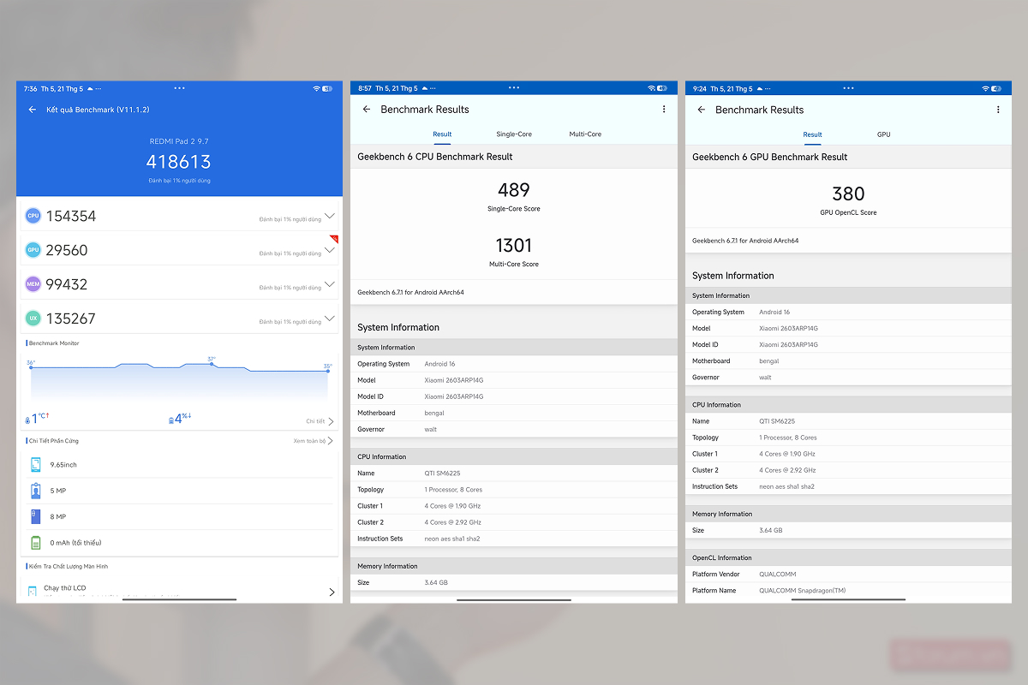Open Chi tiết benchmark monitor details

(x=320, y=421)
